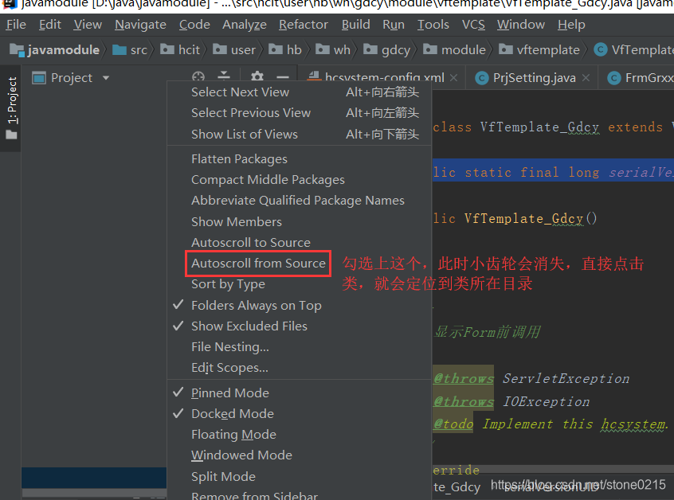Toggle Abbreviate Qualified Package Names
This screenshot has width=674, height=500.
pyautogui.click(x=300, y=201)
